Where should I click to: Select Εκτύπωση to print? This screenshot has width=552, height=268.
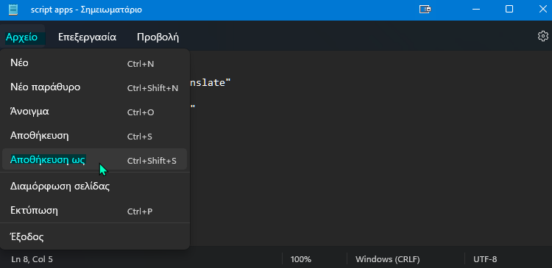click(x=94, y=211)
